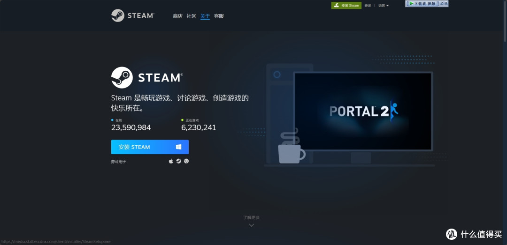
Task: Click the 下载该视频 download video button
Action: click(422, 4)
